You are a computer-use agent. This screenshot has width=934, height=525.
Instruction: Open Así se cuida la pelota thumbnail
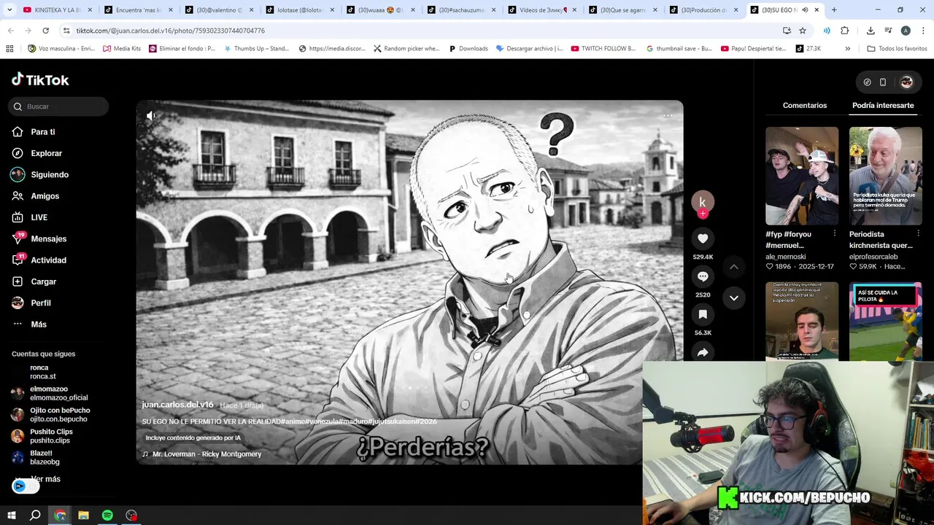click(x=885, y=321)
